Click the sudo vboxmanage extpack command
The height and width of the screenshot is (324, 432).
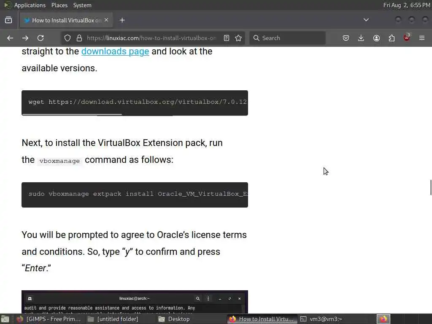(135, 194)
